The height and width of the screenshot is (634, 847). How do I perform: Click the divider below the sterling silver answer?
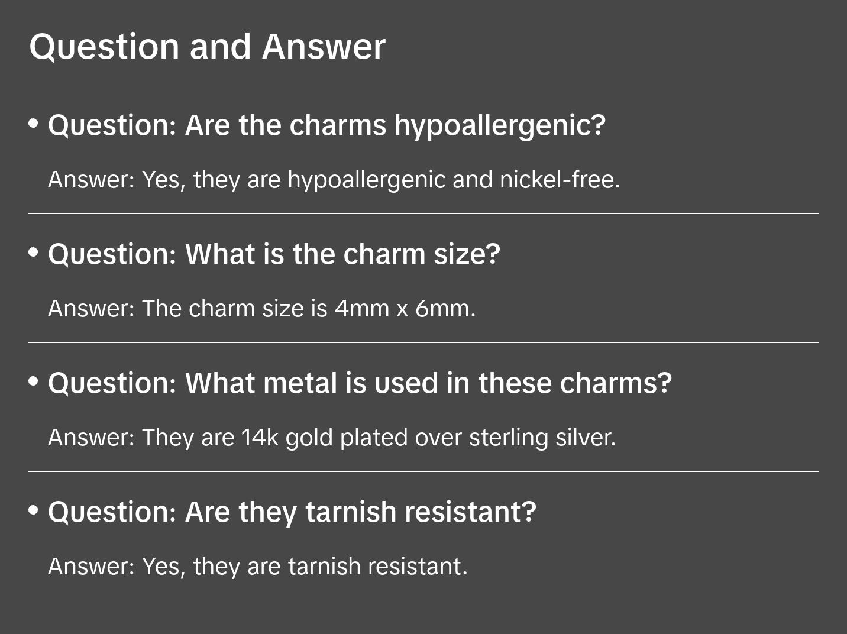[x=423, y=471]
